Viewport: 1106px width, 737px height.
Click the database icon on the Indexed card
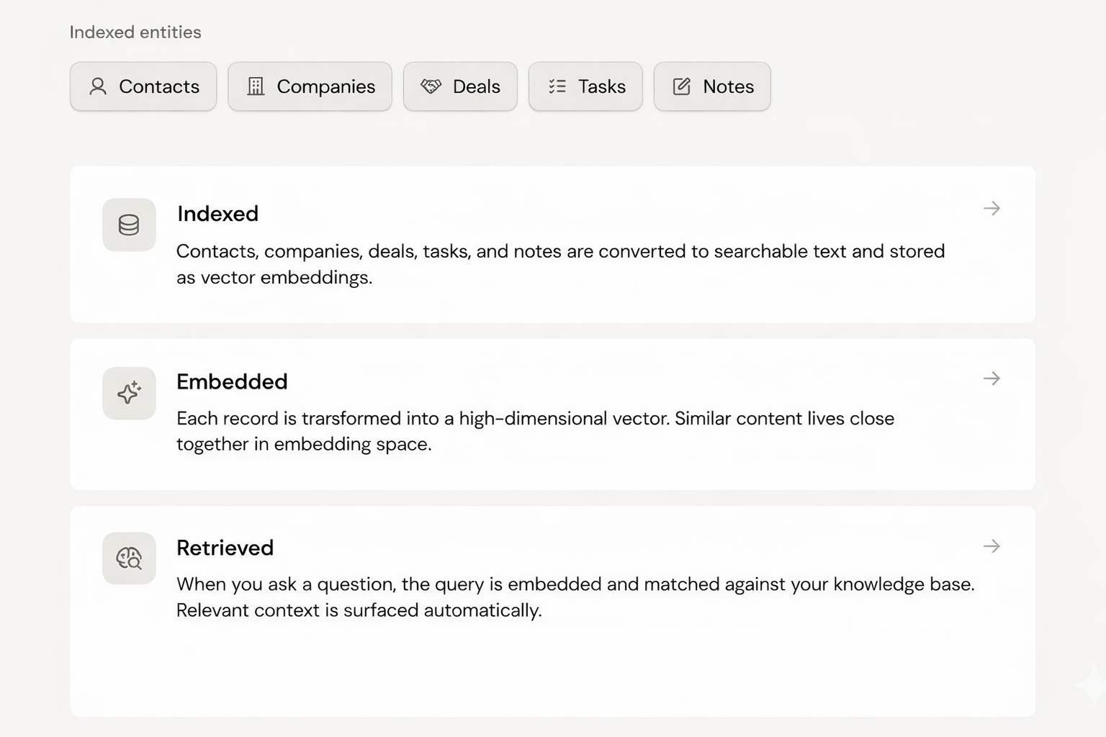pos(128,225)
